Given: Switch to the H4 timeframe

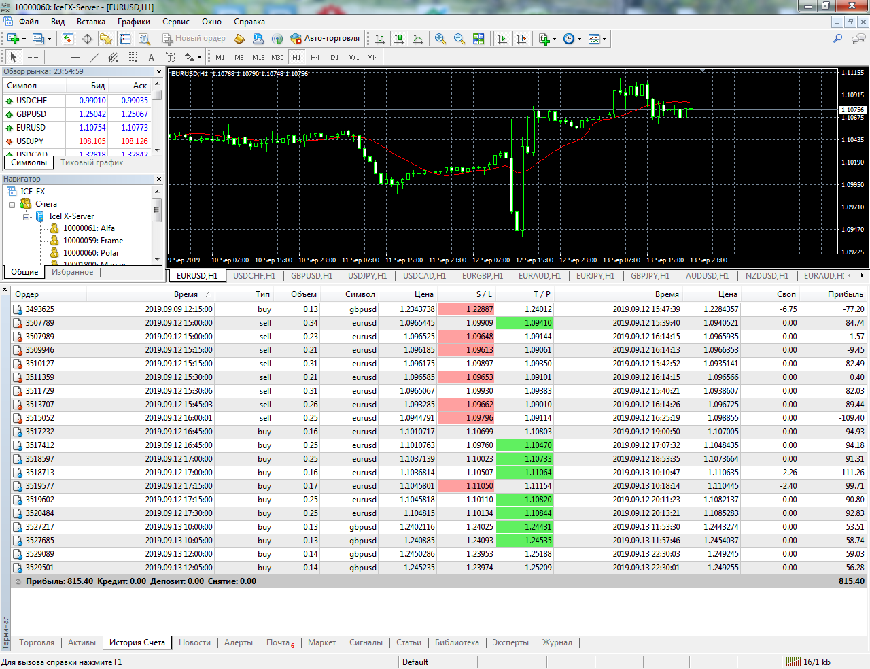Looking at the screenshot, I should coord(315,58).
